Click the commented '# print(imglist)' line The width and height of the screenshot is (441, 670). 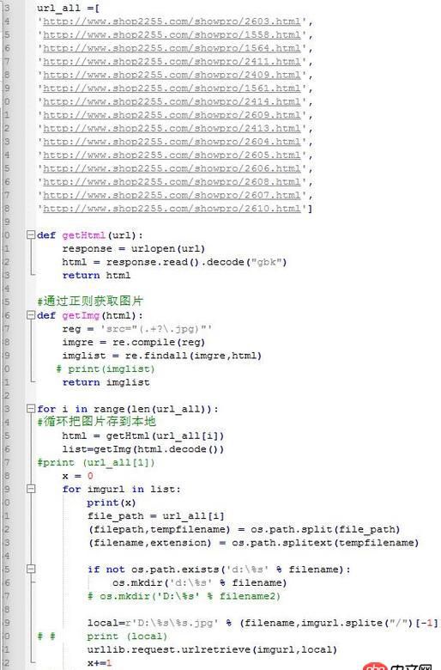point(106,368)
